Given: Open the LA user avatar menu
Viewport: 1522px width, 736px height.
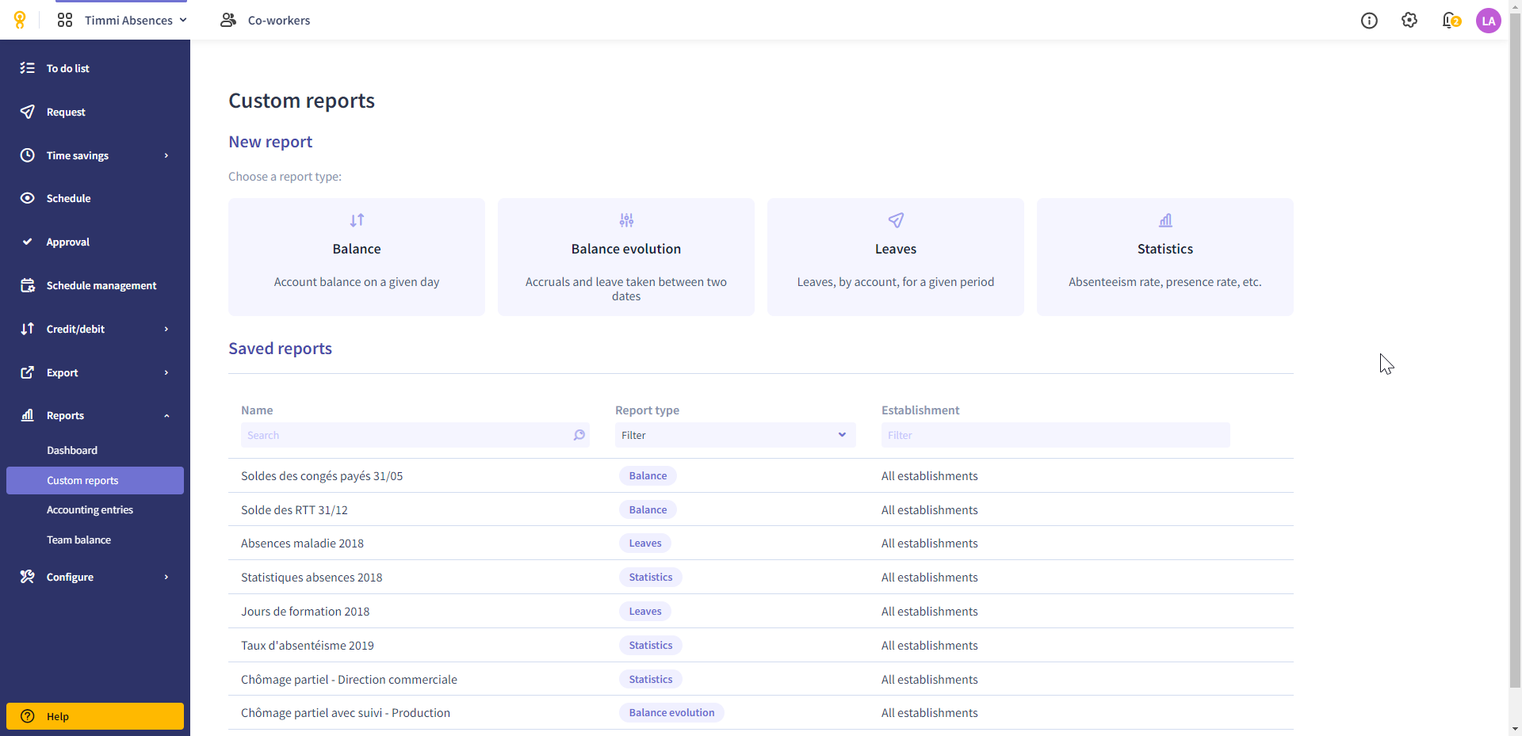Looking at the screenshot, I should click(x=1489, y=21).
